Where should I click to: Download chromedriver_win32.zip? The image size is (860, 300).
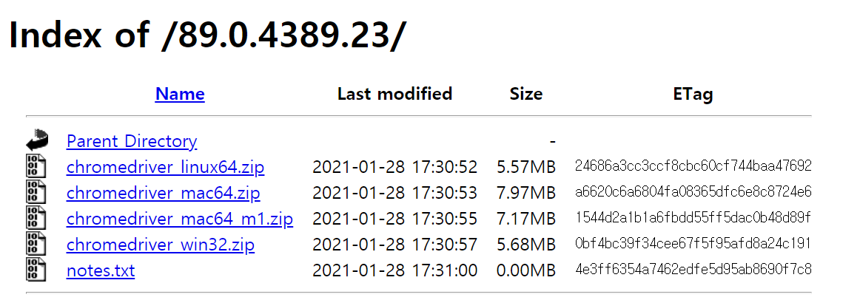[x=161, y=245]
